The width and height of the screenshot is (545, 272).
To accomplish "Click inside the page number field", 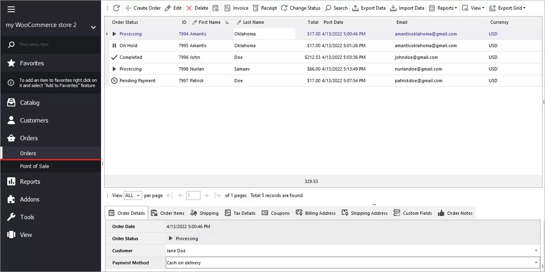I will [193, 195].
